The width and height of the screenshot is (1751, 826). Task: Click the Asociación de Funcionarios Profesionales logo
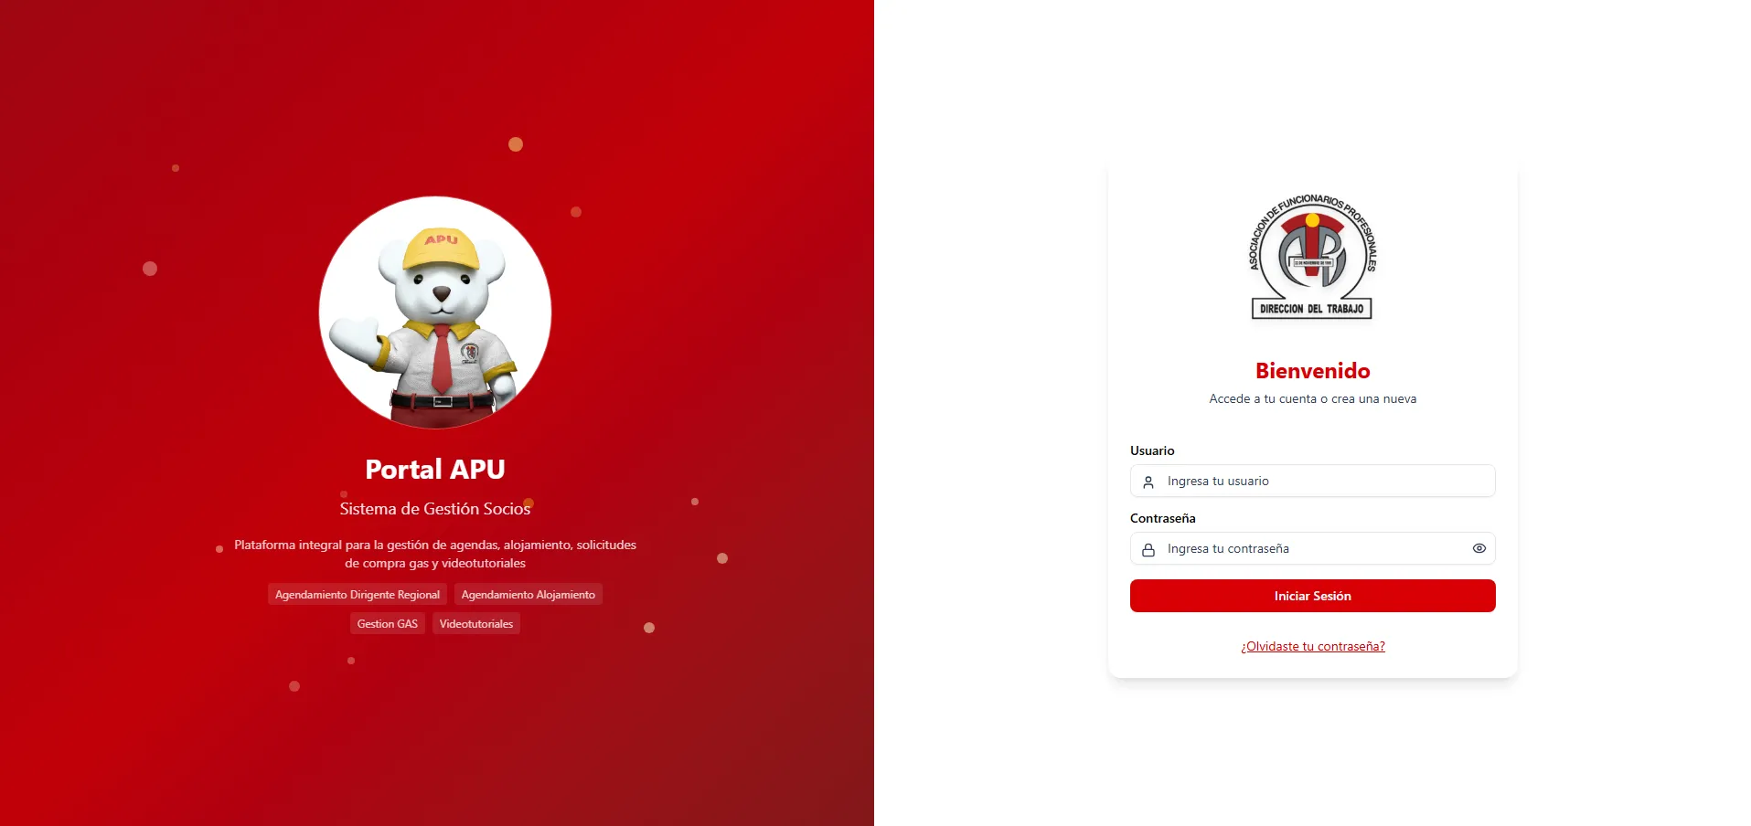pos(1312,257)
